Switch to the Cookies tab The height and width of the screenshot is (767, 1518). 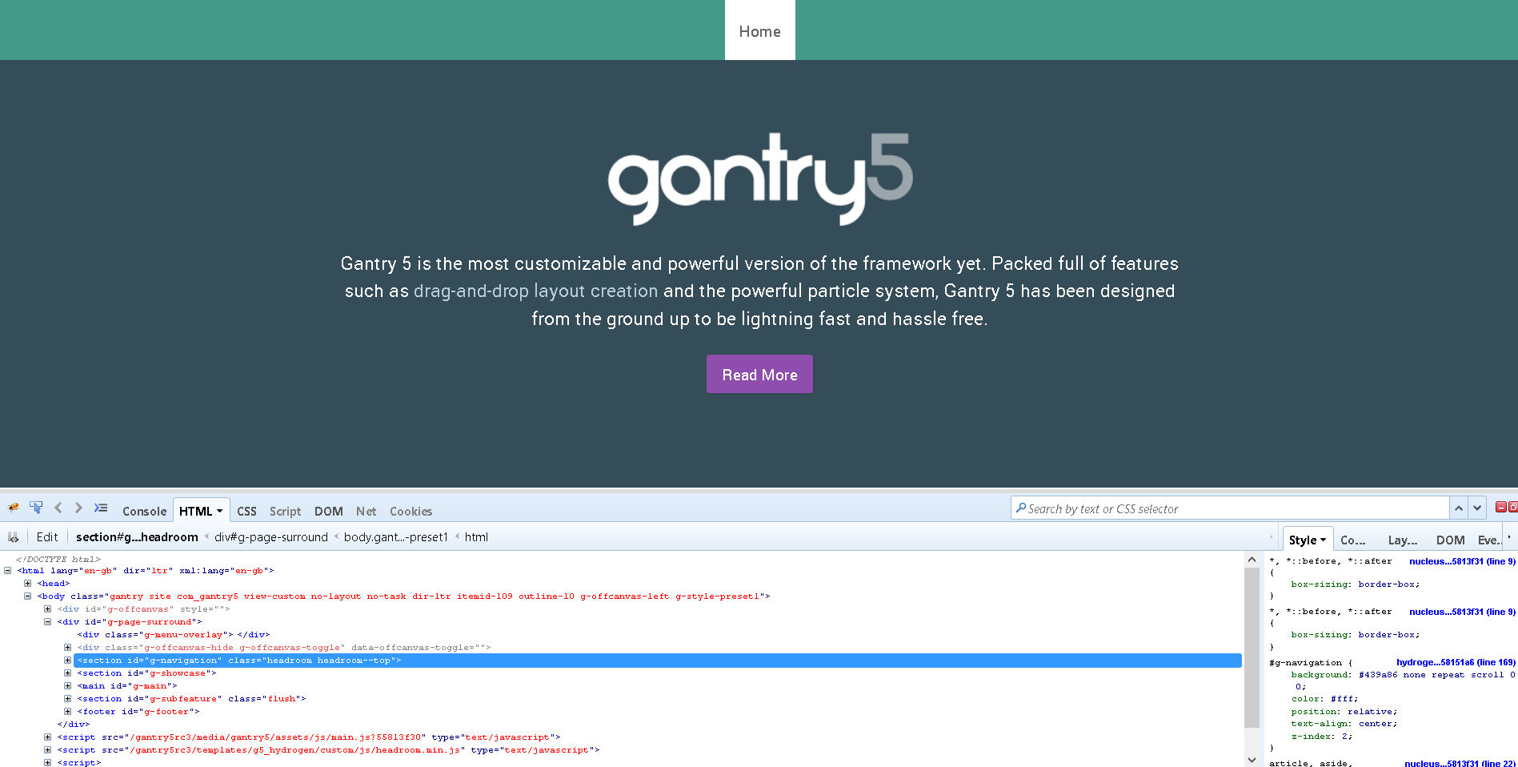[411, 512]
